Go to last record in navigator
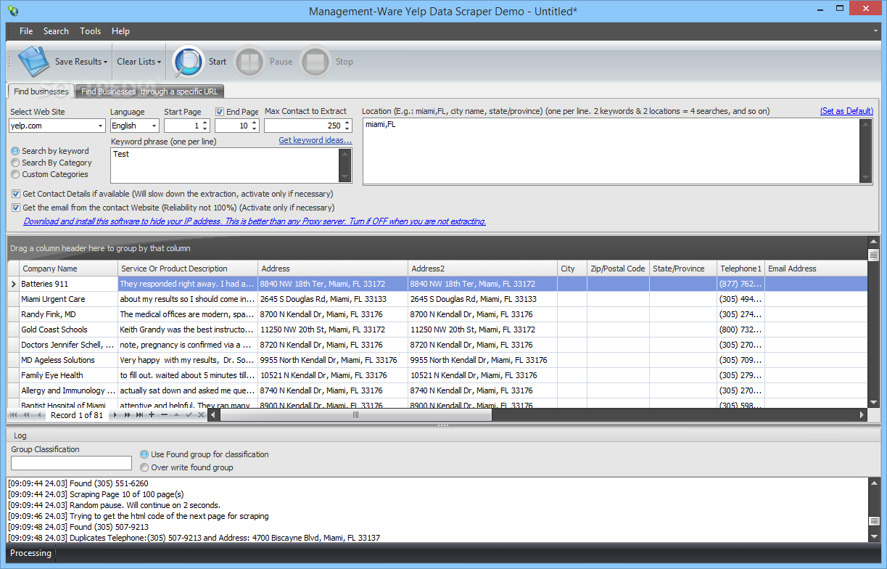887x569 pixels. point(139,415)
